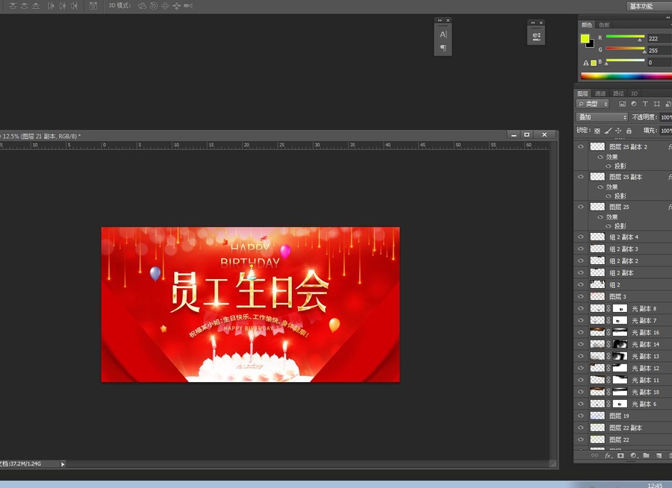This screenshot has height=488, width=672.
Task: Hide the 组 2 副本 4 layer
Action: pyautogui.click(x=581, y=237)
